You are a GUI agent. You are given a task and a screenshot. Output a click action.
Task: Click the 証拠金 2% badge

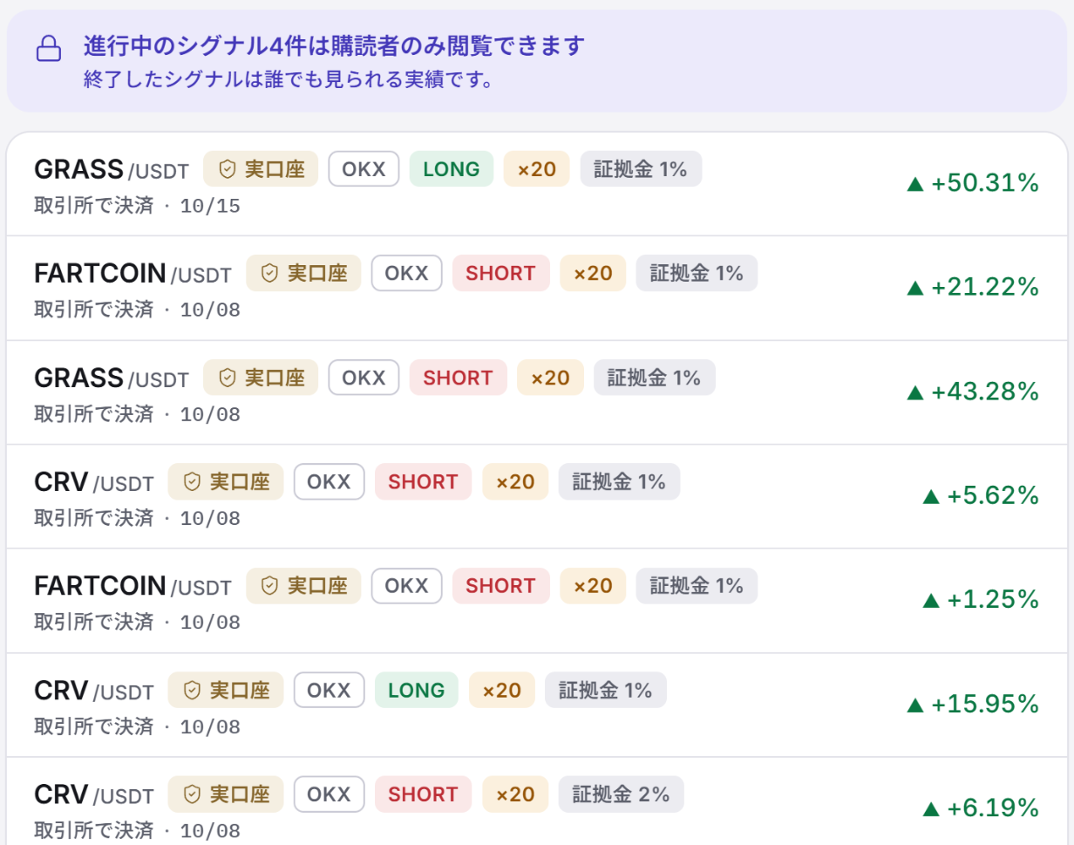point(621,794)
